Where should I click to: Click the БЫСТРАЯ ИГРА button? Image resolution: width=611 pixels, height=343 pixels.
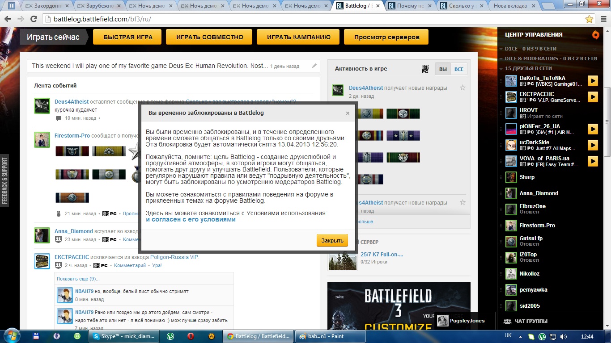(128, 37)
